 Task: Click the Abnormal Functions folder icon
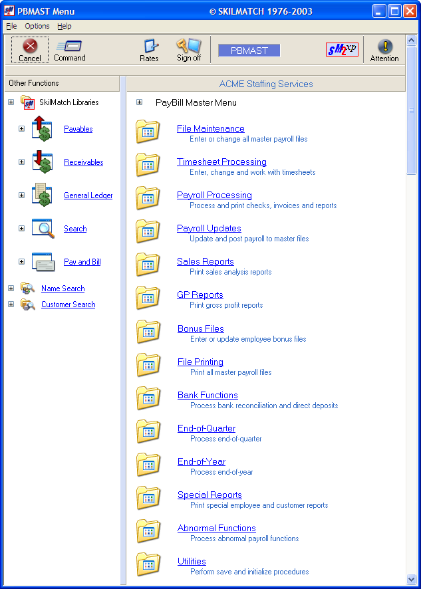148,531
